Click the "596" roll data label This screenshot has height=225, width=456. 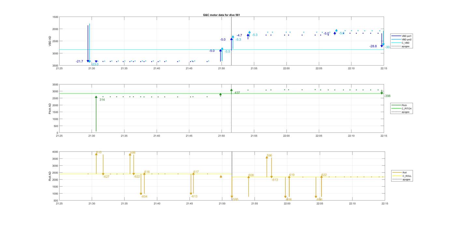pos(269,156)
